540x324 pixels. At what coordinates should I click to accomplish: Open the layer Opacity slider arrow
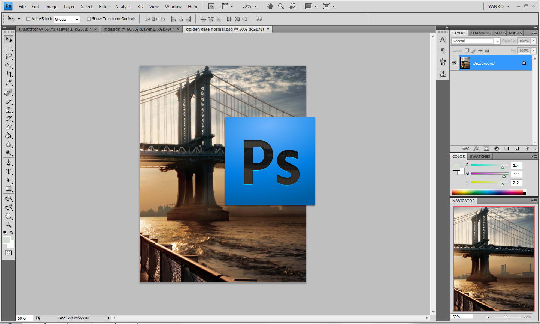click(x=533, y=41)
